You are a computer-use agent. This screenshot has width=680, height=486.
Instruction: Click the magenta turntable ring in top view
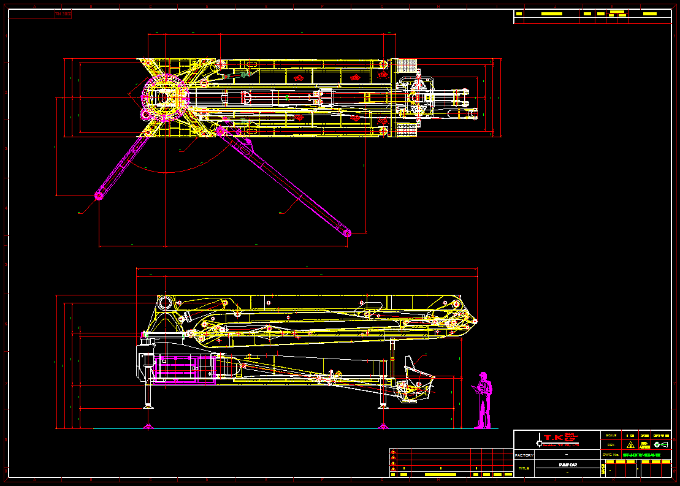coord(164,99)
